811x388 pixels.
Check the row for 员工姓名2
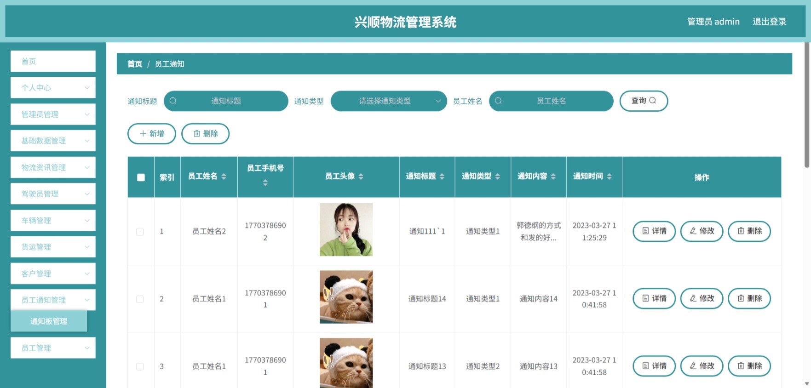click(140, 232)
